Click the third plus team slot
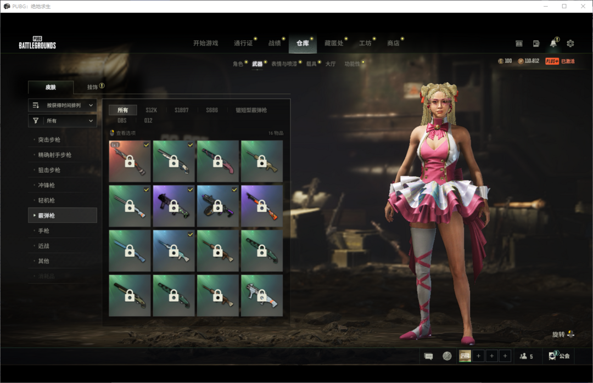 tap(505, 356)
